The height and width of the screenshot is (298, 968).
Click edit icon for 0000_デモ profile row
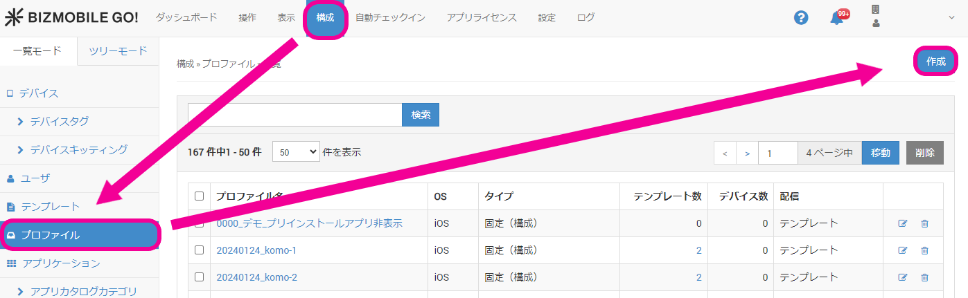coord(902,223)
